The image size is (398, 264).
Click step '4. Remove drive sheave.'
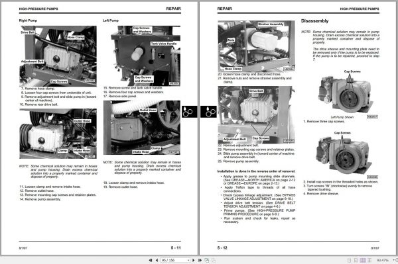coord(321,194)
